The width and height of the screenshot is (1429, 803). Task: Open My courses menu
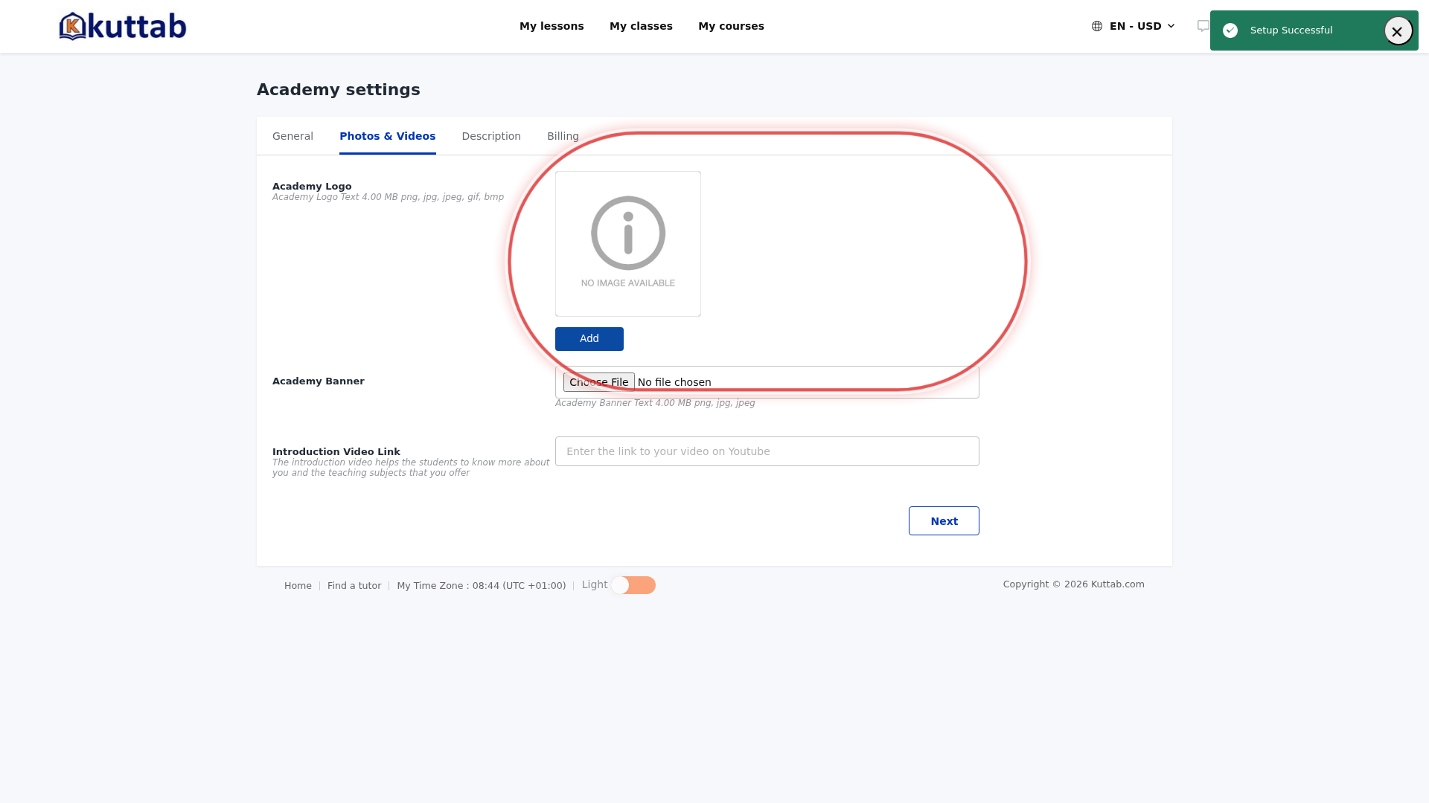731,26
